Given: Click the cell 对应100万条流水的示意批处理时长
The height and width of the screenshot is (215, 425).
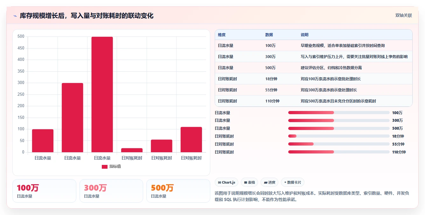Looking at the screenshot, I should (x=331, y=79).
